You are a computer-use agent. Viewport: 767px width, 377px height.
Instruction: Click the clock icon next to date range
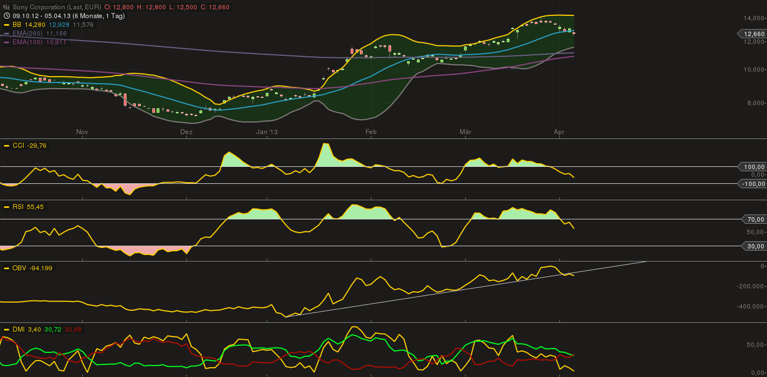[x=7, y=16]
